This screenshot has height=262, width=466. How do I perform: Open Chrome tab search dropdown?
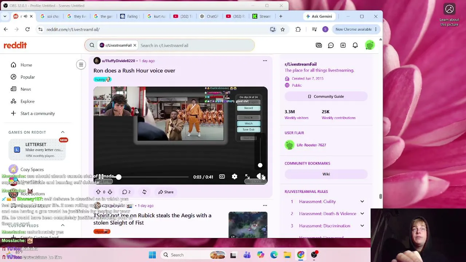[x=5, y=16]
